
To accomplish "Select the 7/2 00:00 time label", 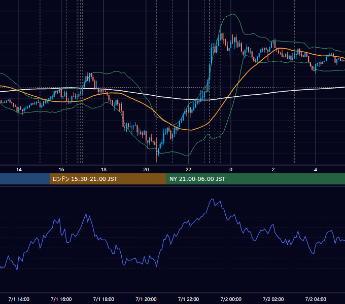I will tap(231, 299).
